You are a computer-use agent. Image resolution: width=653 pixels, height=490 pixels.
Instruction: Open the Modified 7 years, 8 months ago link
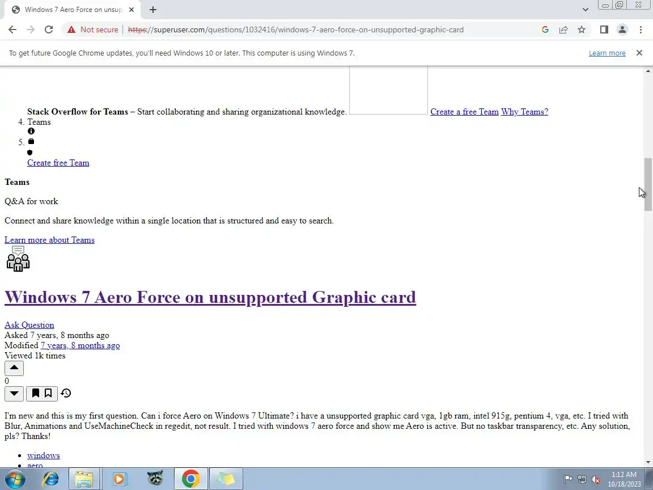tap(80, 345)
